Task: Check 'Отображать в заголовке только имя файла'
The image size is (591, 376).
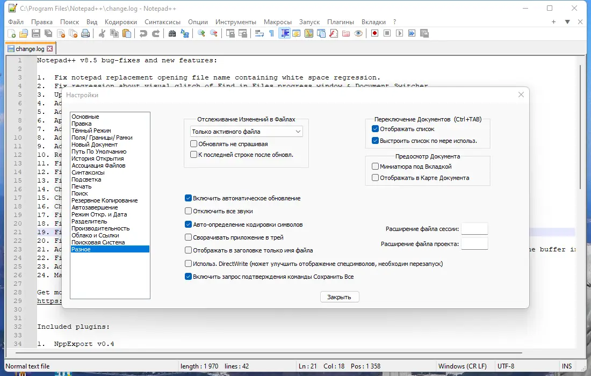Action: click(189, 250)
